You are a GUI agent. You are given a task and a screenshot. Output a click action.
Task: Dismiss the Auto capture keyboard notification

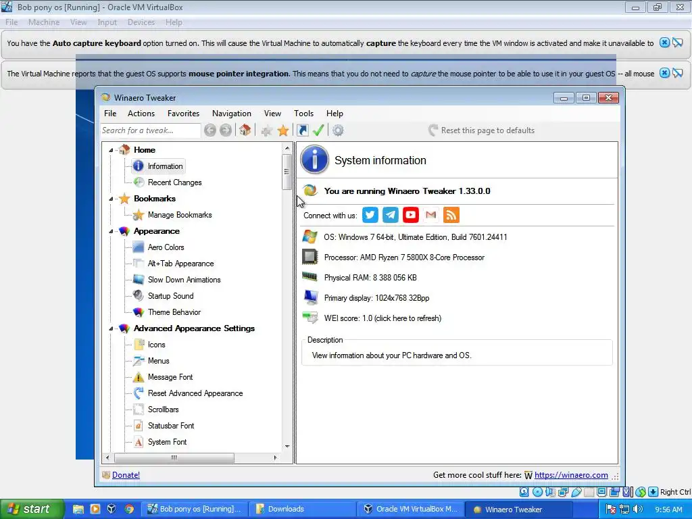point(664,43)
